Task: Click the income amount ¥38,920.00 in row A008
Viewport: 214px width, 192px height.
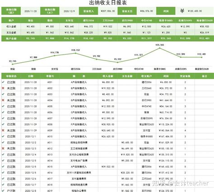Action: pyautogui.click(x=108, y=124)
